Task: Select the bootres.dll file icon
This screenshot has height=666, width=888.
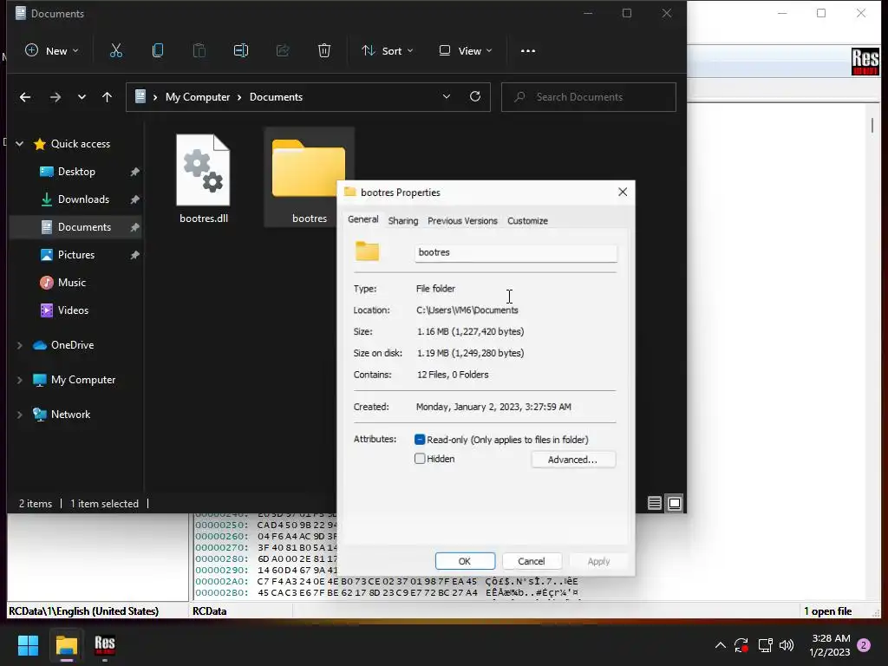Action: 203,170
